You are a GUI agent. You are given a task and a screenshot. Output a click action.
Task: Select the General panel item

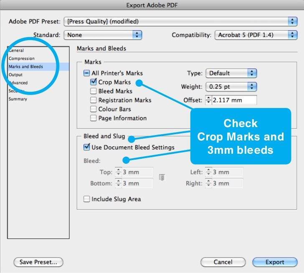coord(38,50)
